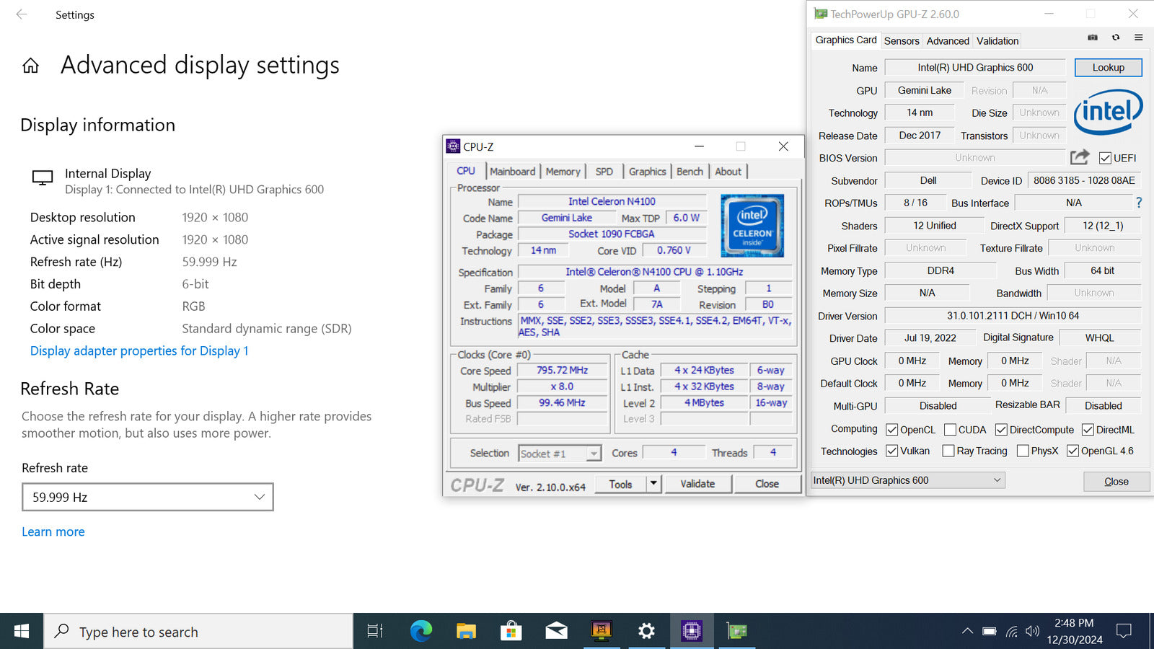Click the taskbar icon with the orange monitor
Viewport: 1154px width, 649px height.
[601, 632]
